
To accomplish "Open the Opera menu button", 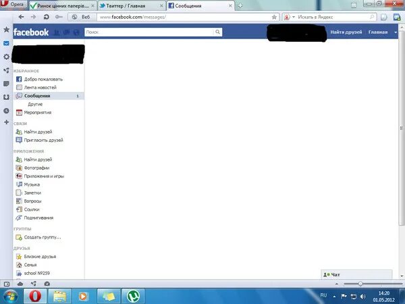I will click(13, 5).
